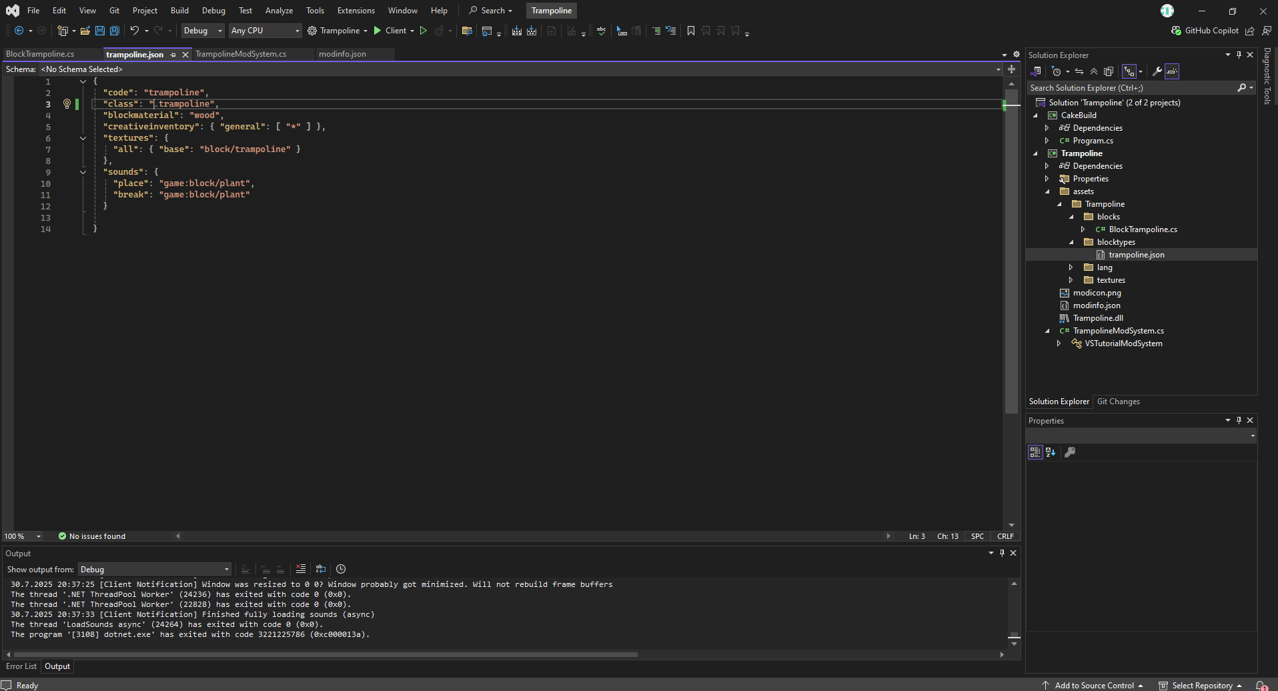This screenshot has width=1278, height=691.
Task: Switch to the Git Changes tab
Action: 1118,402
